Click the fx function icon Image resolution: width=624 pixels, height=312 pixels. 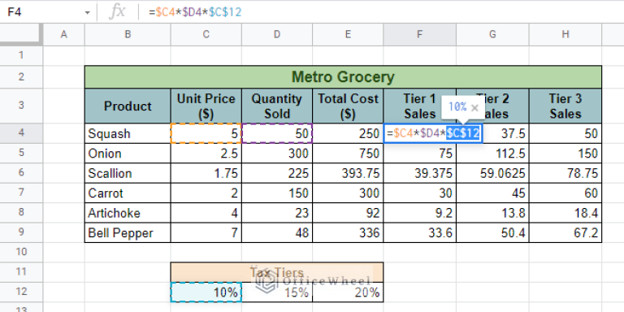[x=117, y=12]
